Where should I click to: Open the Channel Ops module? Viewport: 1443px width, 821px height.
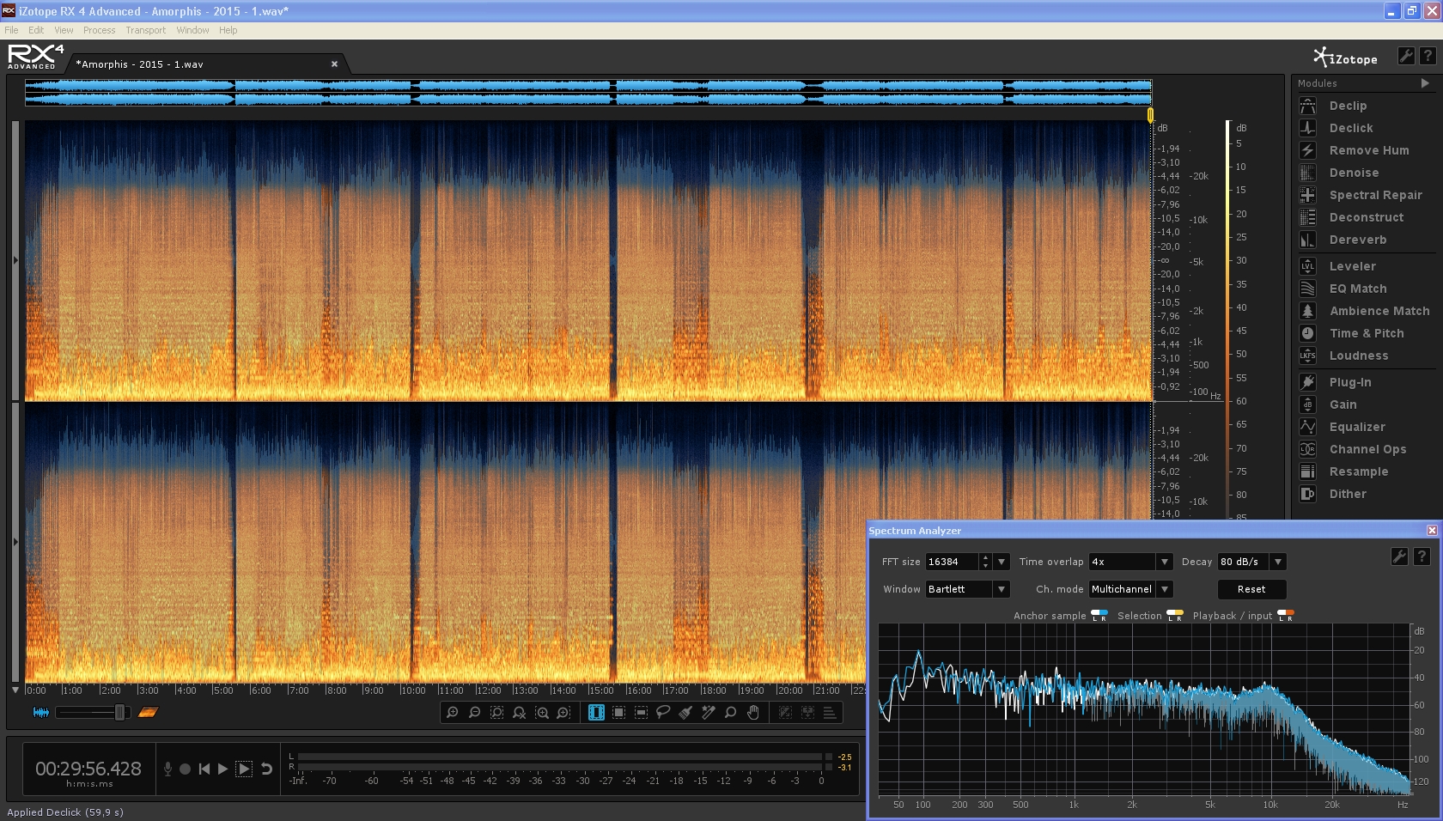(x=1367, y=449)
